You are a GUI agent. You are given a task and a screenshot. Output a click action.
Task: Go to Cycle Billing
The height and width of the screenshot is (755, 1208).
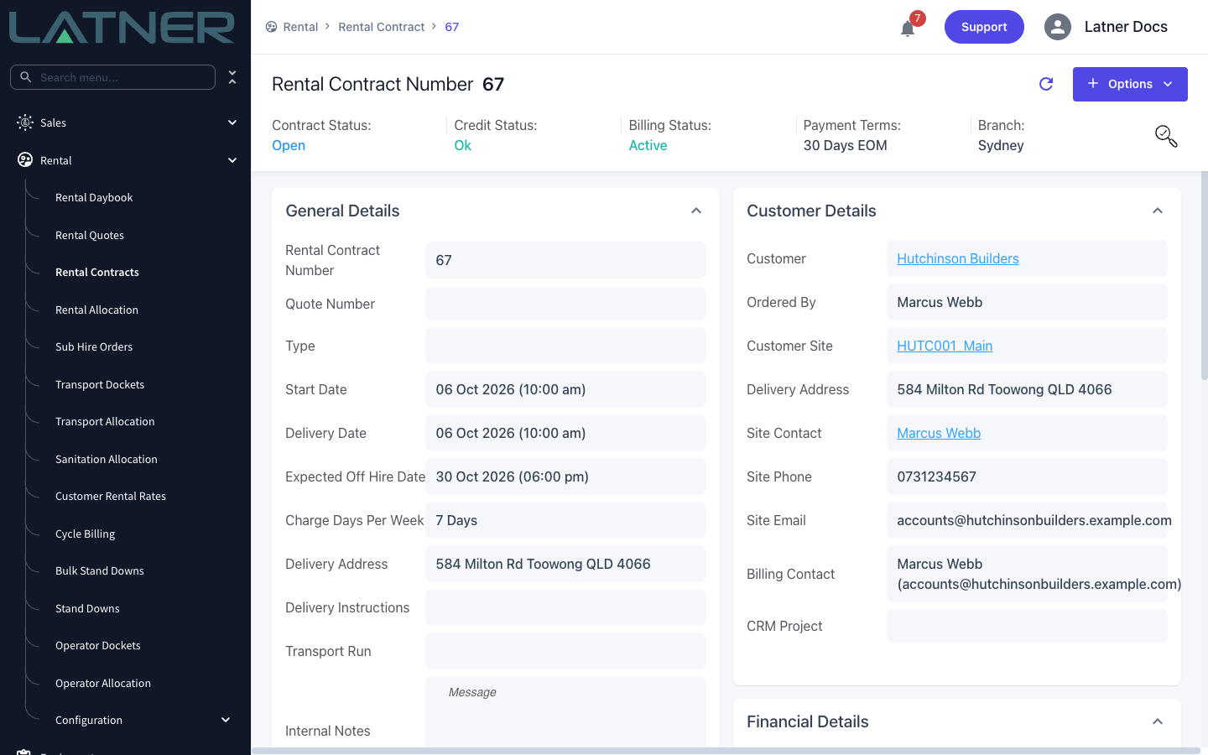(x=86, y=534)
